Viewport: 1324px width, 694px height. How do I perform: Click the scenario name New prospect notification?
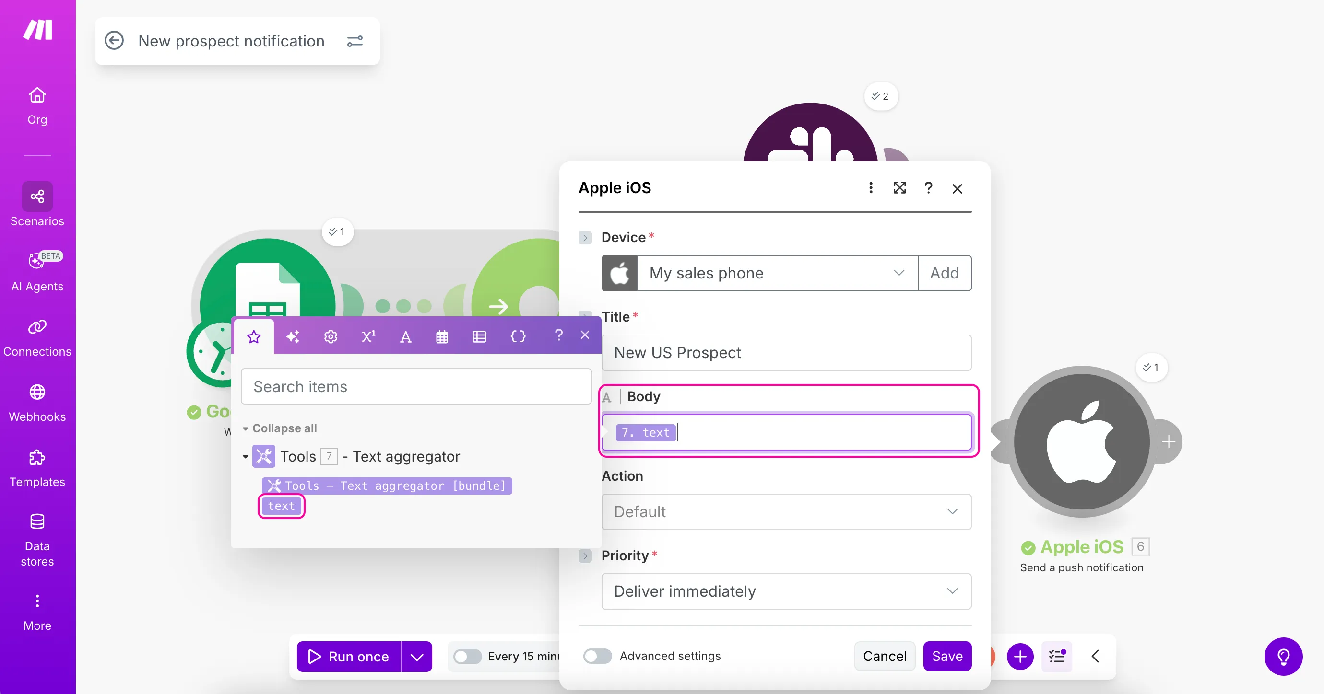tap(231, 41)
